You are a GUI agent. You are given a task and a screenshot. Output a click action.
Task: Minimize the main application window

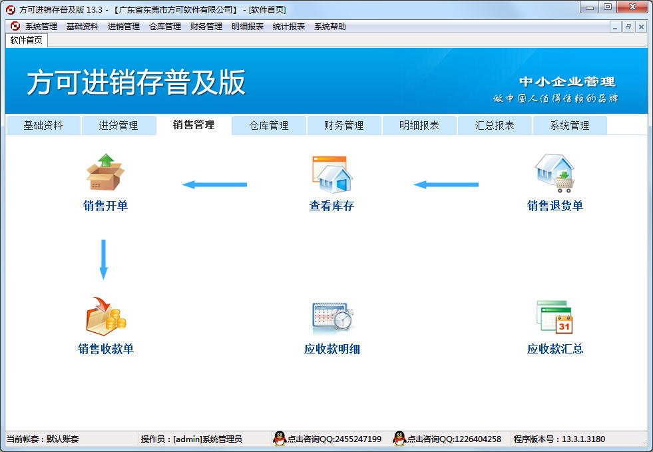coord(590,7)
